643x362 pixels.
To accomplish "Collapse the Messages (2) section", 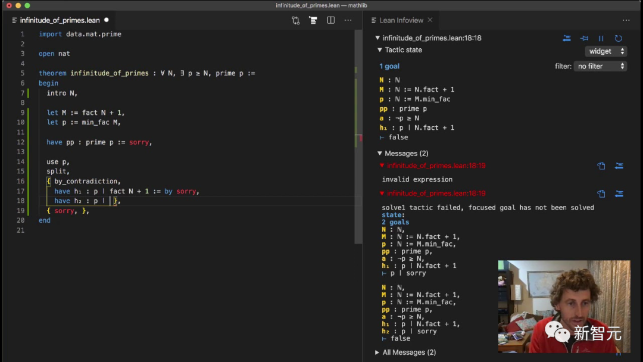I will coord(380,154).
